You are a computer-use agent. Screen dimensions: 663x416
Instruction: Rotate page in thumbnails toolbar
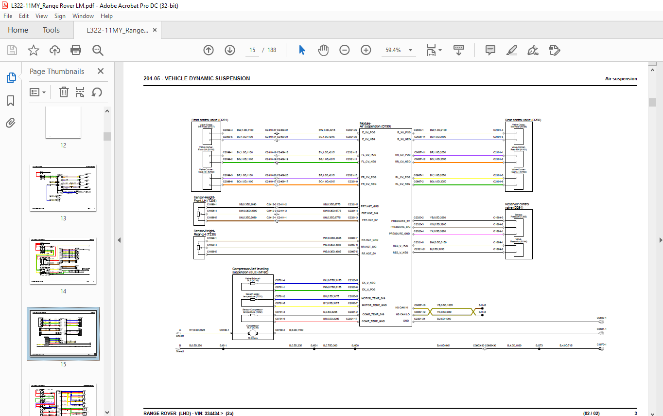(x=97, y=92)
